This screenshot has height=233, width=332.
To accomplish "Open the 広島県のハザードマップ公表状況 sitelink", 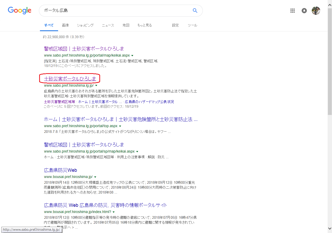I will [x=149, y=102].
